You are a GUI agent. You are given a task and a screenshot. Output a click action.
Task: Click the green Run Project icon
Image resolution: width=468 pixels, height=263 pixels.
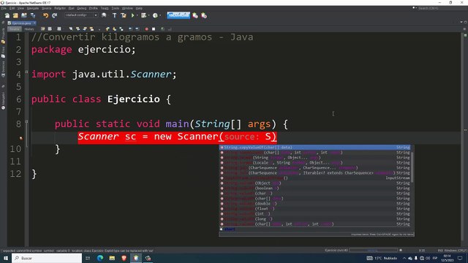(132, 15)
